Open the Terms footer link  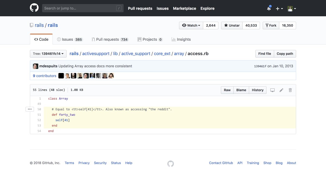tap(69, 163)
